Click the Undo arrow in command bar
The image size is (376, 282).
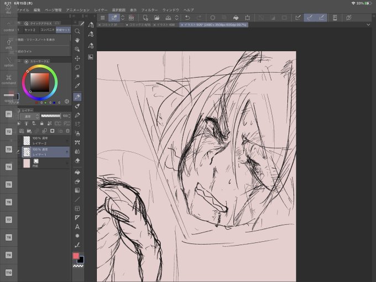(x=187, y=18)
